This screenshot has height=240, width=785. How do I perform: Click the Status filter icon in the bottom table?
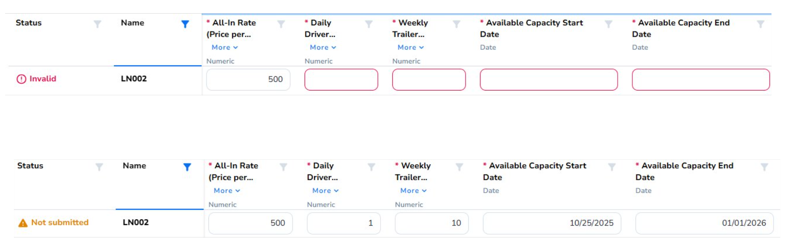coord(99,167)
